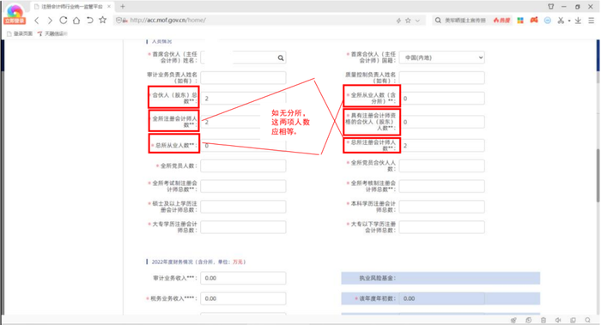
Task: Reload the page with the refresh icon
Action: pyautogui.click(x=64, y=21)
